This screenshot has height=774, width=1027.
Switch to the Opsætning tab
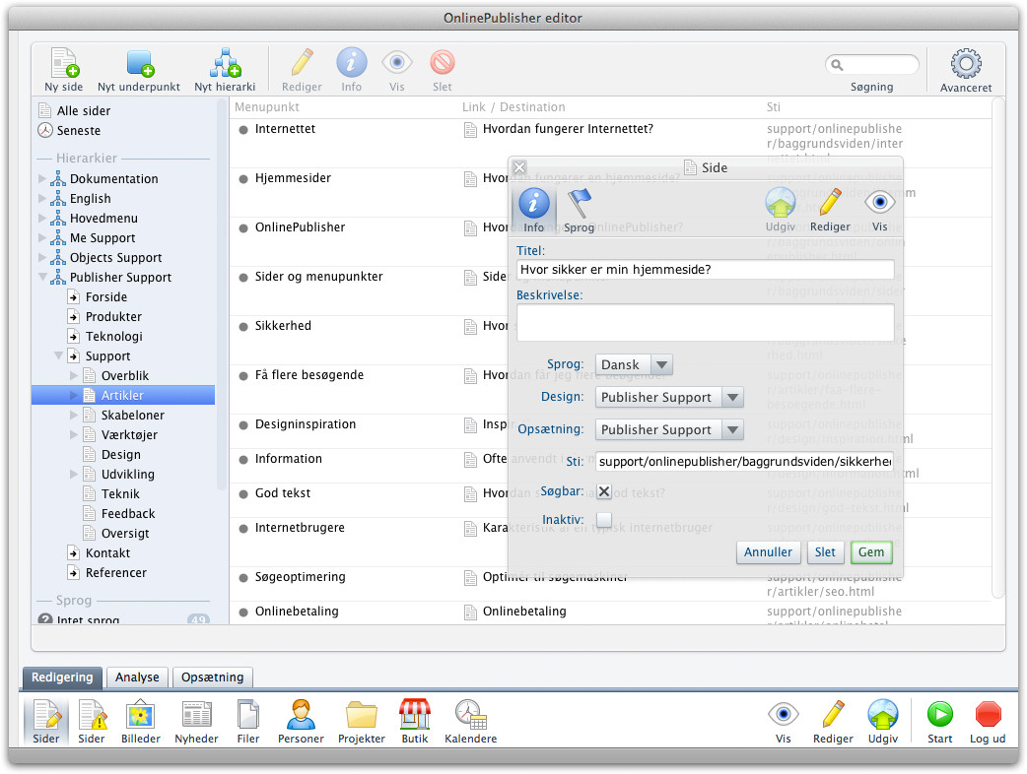click(213, 677)
